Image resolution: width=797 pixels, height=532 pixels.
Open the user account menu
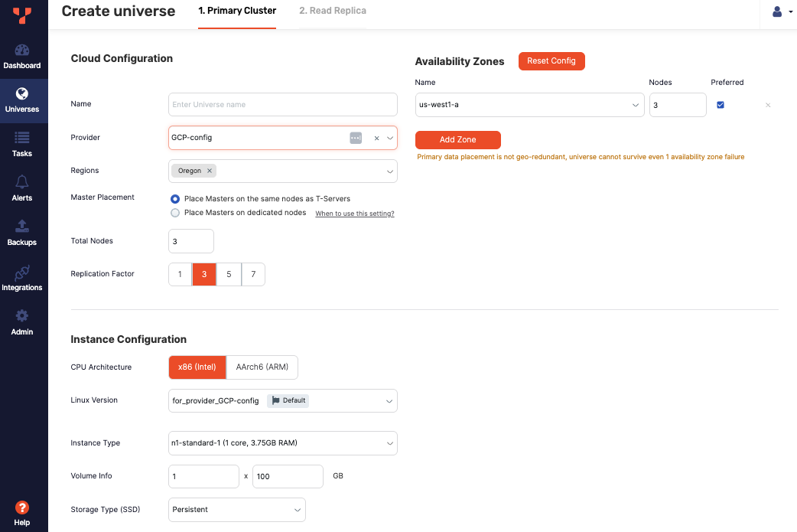779,11
